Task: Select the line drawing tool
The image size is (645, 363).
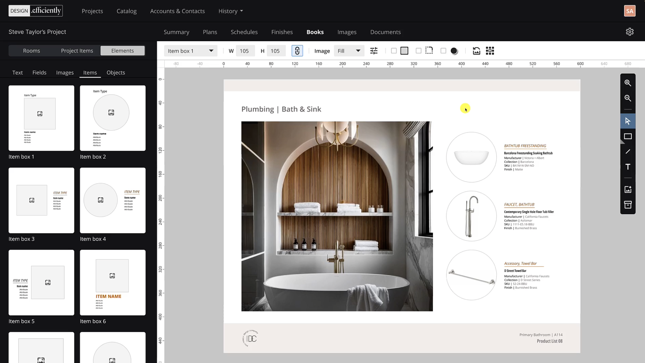Action: 628,151
